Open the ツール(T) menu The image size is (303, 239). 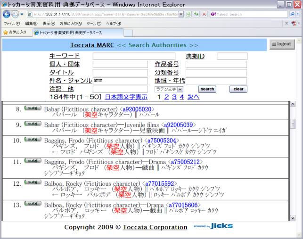coord(94,24)
